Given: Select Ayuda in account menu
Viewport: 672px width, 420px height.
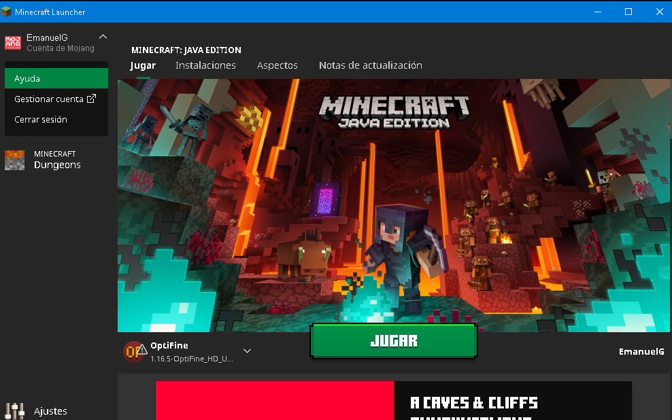Looking at the screenshot, I should tap(56, 78).
